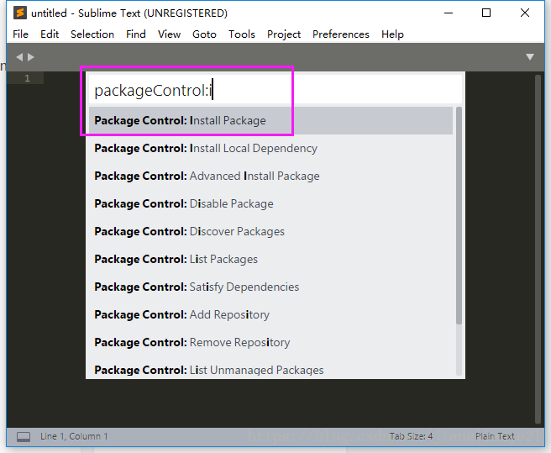Minimize the Sublime Text window

pyautogui.click(x=449, y=13)
